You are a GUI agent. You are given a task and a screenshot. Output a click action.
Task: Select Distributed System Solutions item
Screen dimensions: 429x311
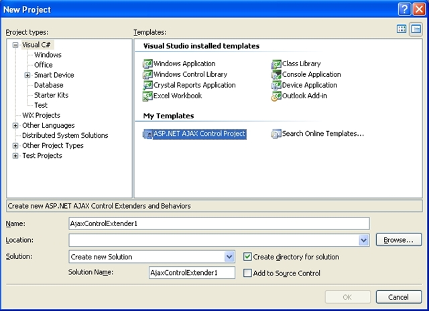point(65,135)
